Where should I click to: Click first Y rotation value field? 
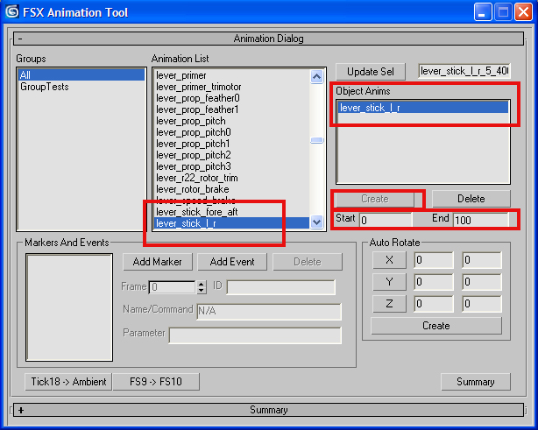(434, 282)
